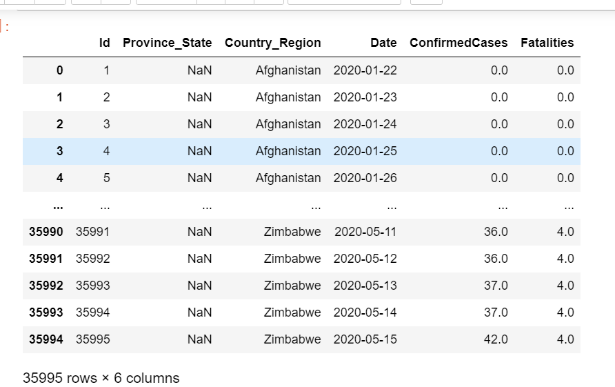Click the date cell 2020-05-15

[x=365, y=339]
